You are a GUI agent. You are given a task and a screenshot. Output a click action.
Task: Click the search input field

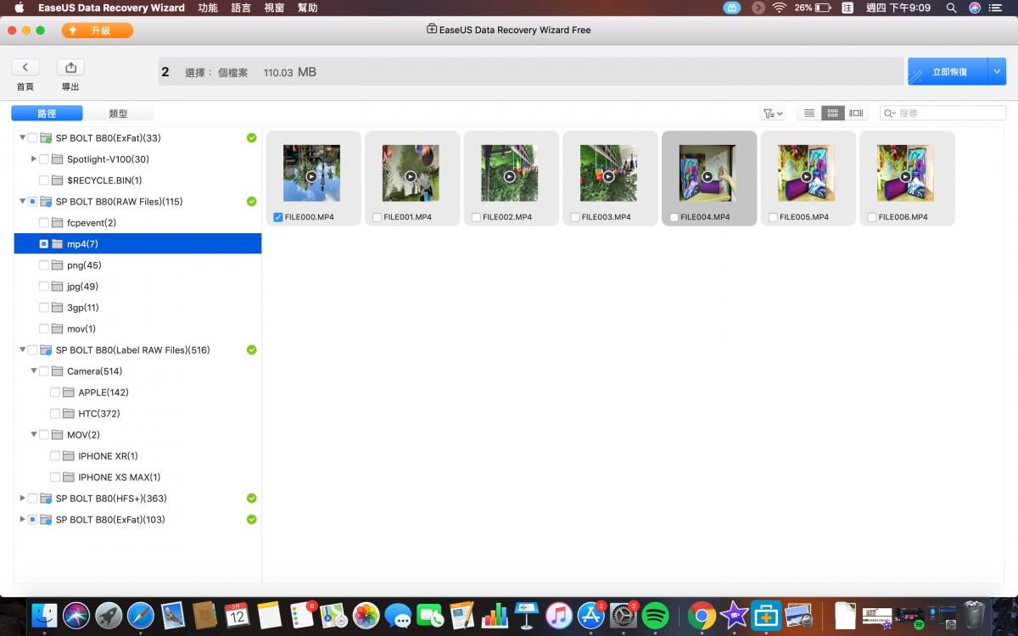click(x=948, y=114)
